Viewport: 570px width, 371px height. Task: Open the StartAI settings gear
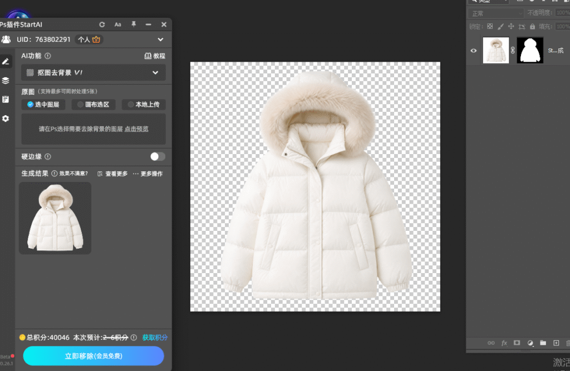[x=6, y=118]
